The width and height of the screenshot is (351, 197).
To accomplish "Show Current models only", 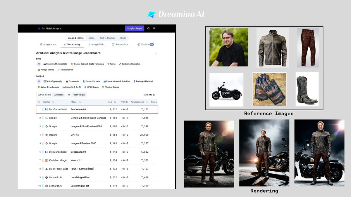I will click(x=44, y=95).
